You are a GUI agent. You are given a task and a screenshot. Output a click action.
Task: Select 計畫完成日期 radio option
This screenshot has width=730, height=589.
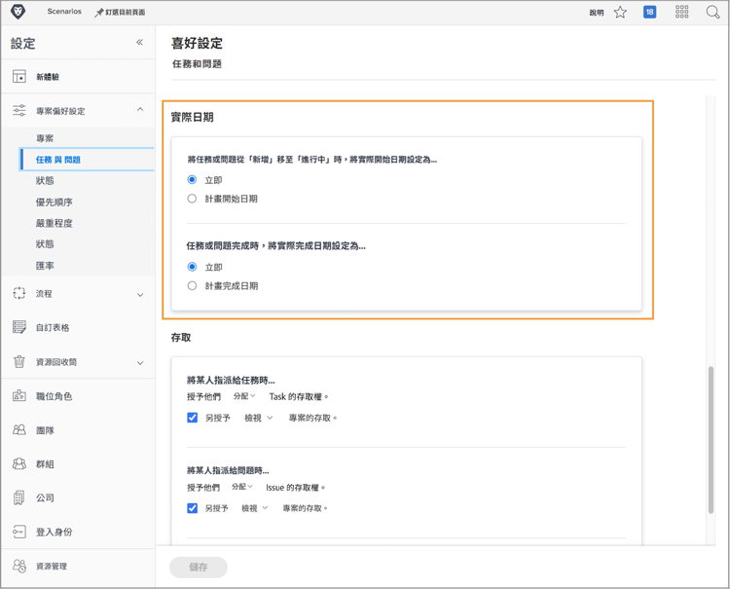(192, 285)
